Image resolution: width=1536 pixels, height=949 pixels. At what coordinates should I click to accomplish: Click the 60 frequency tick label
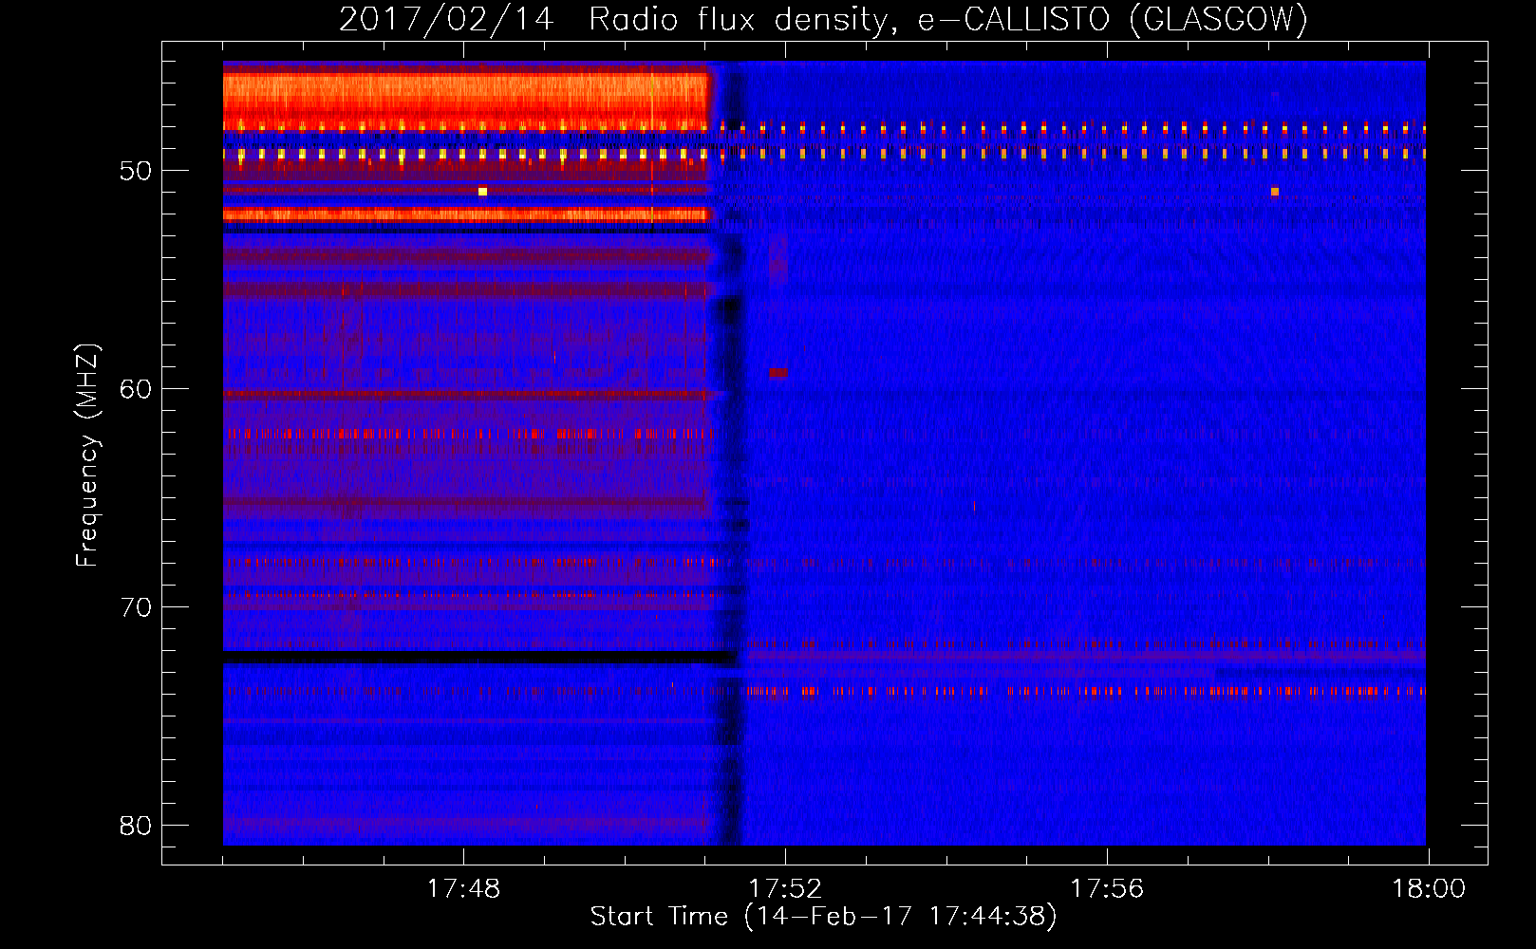[x=136, y=390]
